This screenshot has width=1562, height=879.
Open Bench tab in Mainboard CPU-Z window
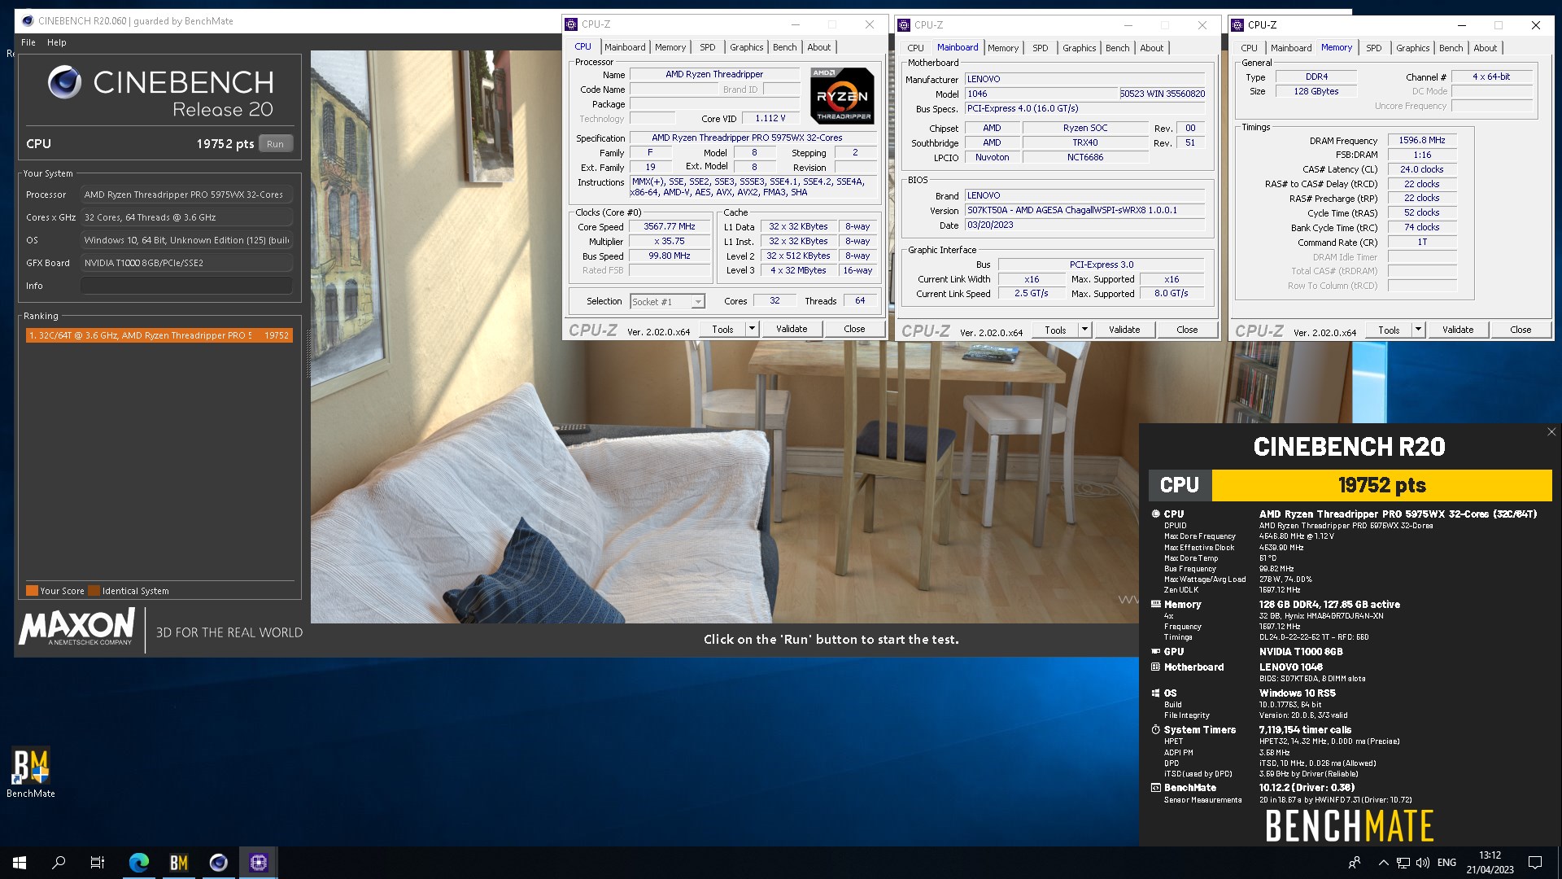[x=1117, y=48]
